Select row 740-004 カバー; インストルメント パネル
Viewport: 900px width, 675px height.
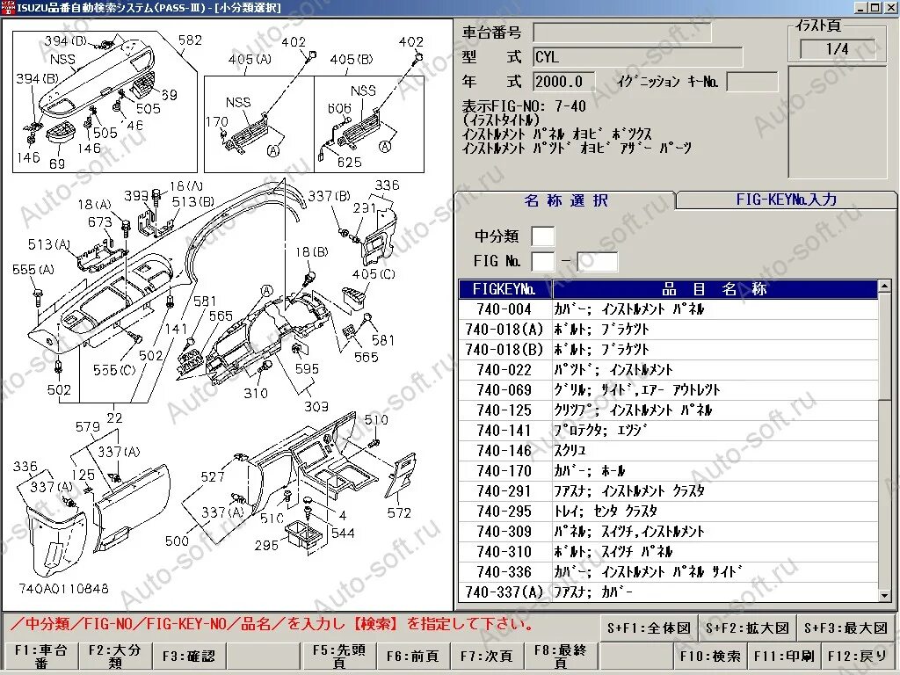coord(669,309)
